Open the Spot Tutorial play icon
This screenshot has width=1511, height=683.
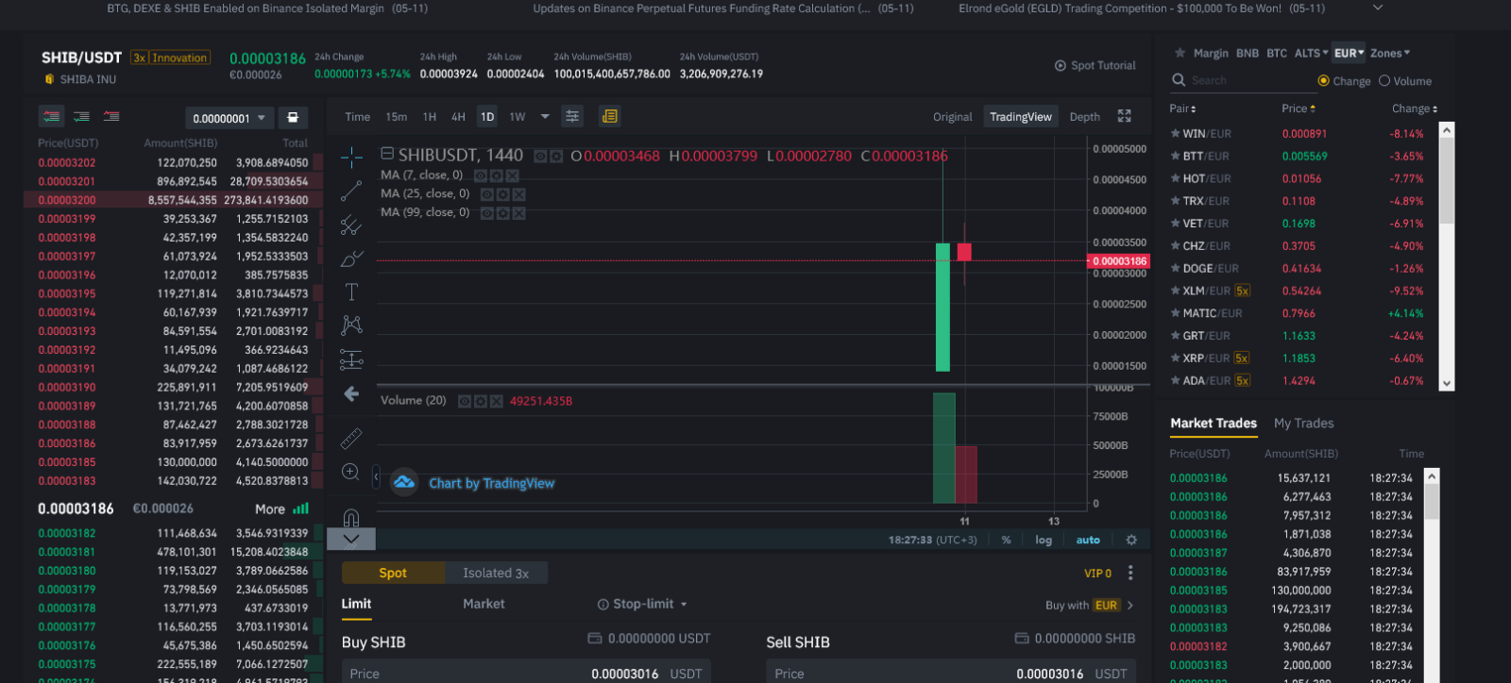1060,66
